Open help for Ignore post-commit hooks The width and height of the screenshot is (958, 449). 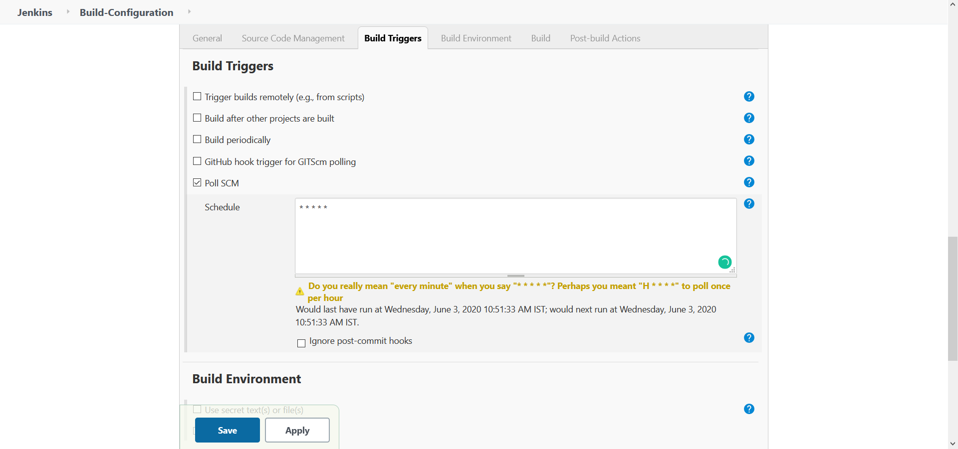[x=749, y=338]
